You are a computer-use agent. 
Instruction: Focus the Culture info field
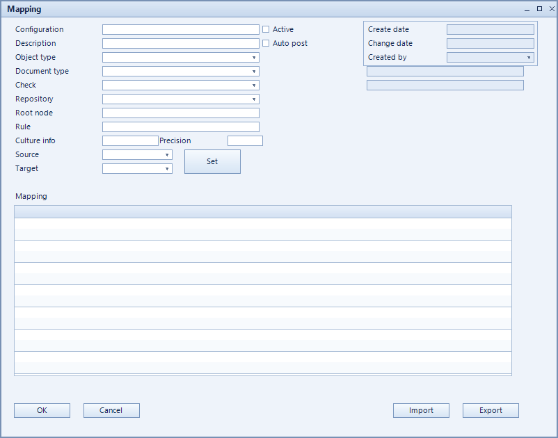click(x=130, y=140)
